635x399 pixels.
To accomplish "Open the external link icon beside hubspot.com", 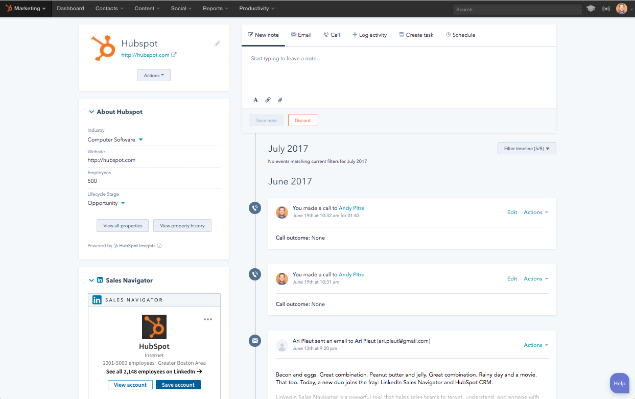I will coord(174,55).
